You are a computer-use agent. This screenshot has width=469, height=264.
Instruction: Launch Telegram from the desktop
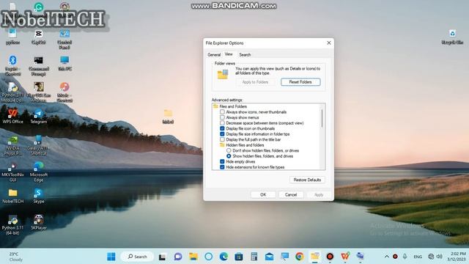tap(39, 116)
